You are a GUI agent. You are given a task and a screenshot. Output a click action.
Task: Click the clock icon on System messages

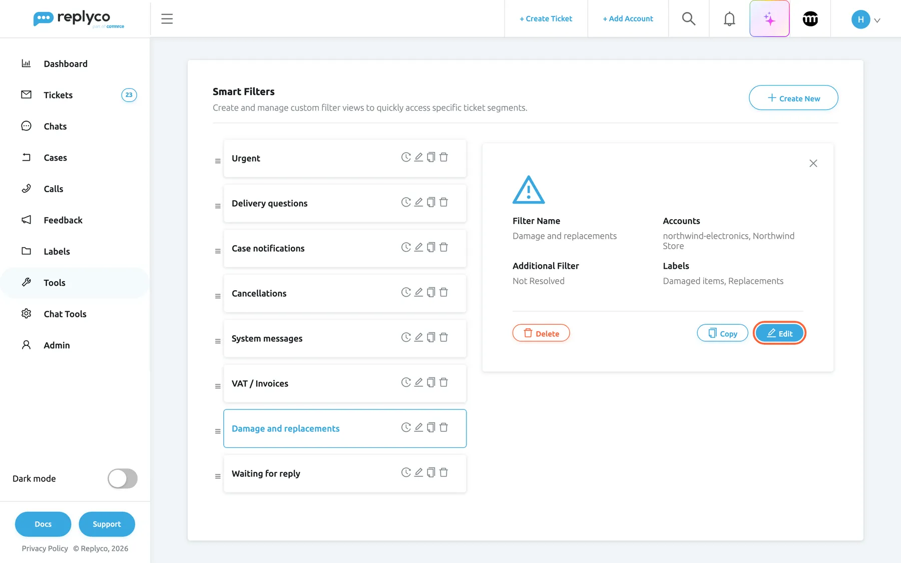406,337
